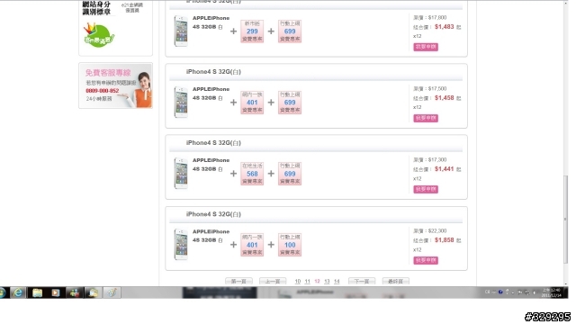576x324 pixels.
Task: Click the $1,483 bundle price
Action: (444, 27)
